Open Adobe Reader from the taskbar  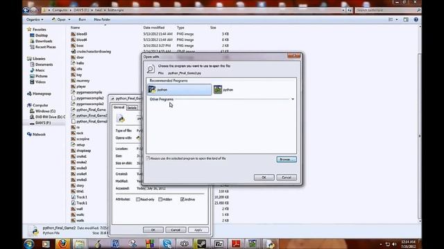pos(236,244)
